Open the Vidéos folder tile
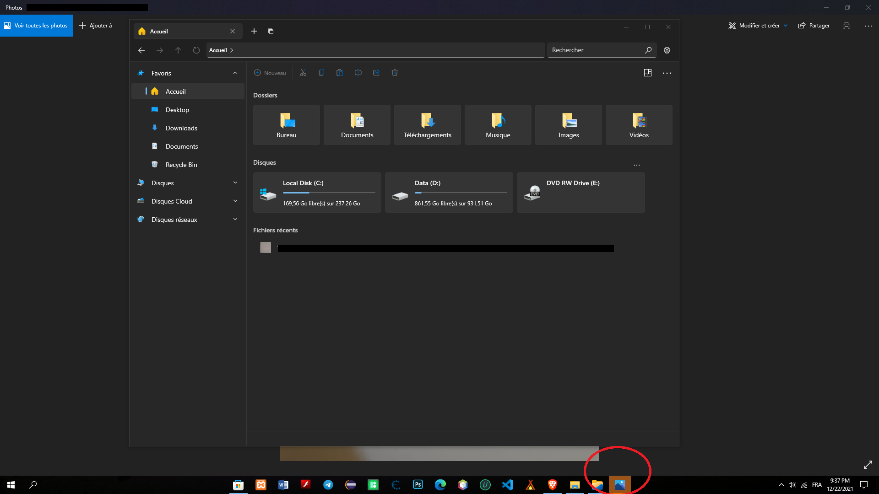The width and height of the screenshot is (879, 494). click(x=639, y=125)
